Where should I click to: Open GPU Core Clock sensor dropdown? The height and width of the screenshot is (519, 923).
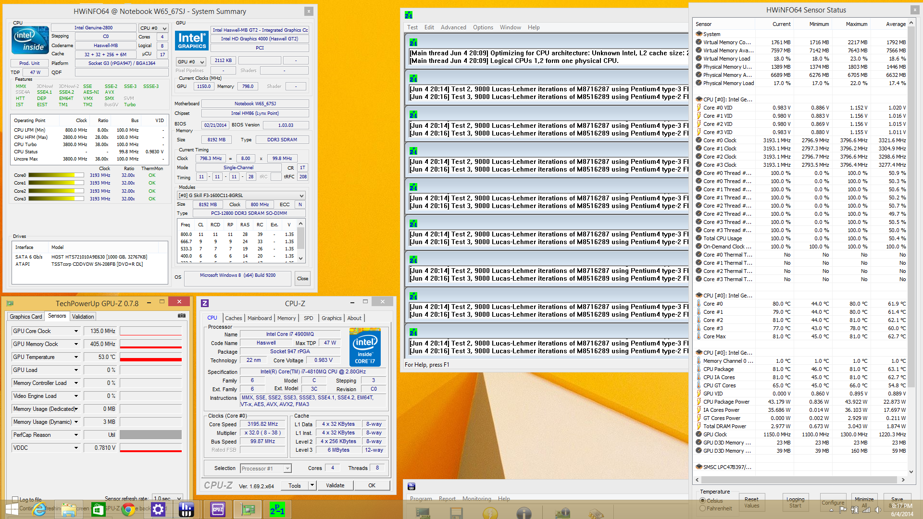click(76, 331)
